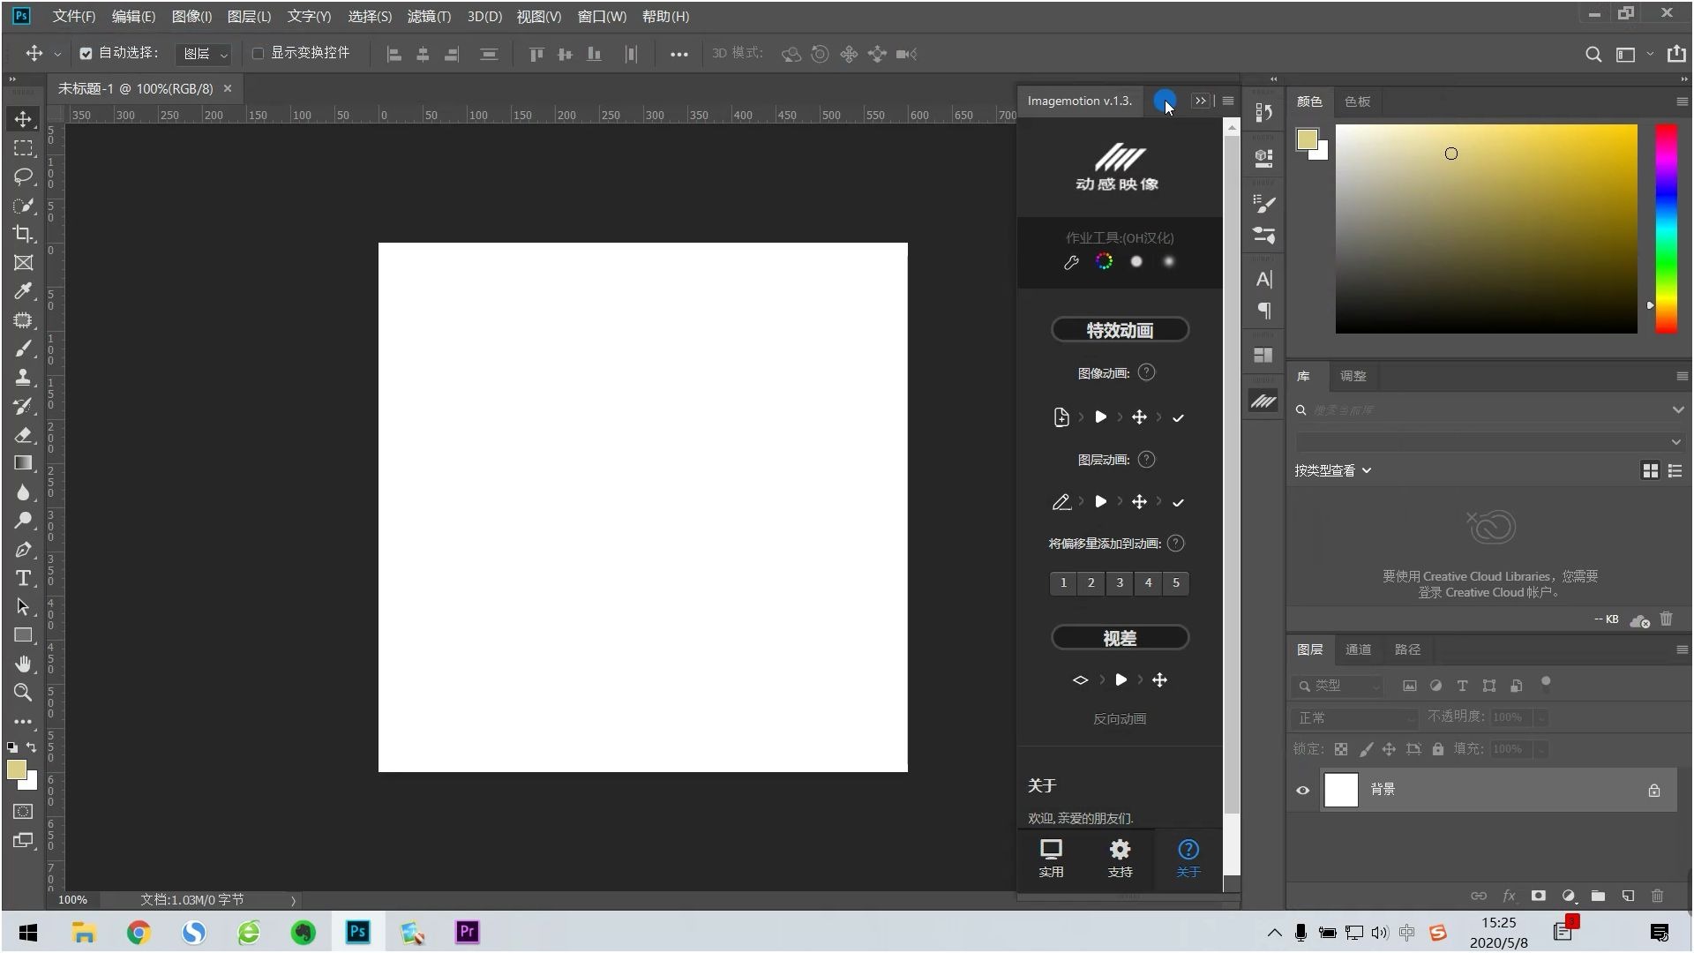Viewport: 1694px width, 953px height.
Task: Open the 正常 blend mode dropdown
Action: point(1354,717)
